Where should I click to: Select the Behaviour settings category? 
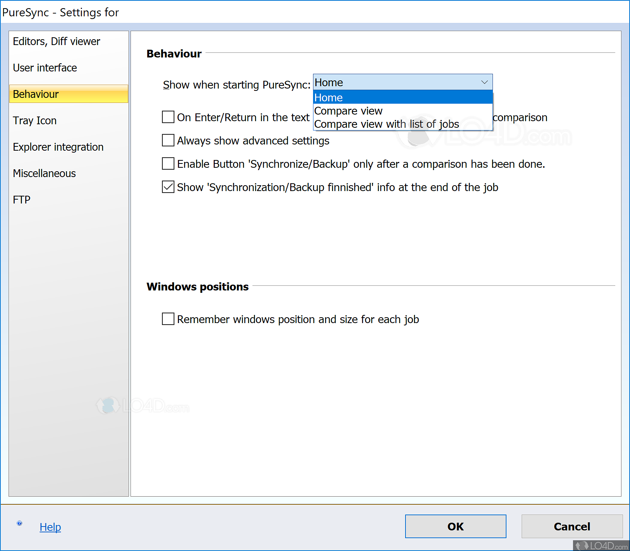(x=36, y=94)
